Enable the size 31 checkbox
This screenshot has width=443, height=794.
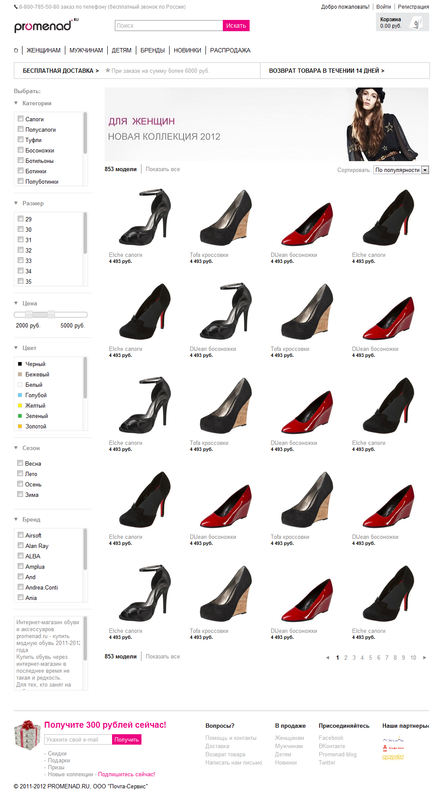20,240
